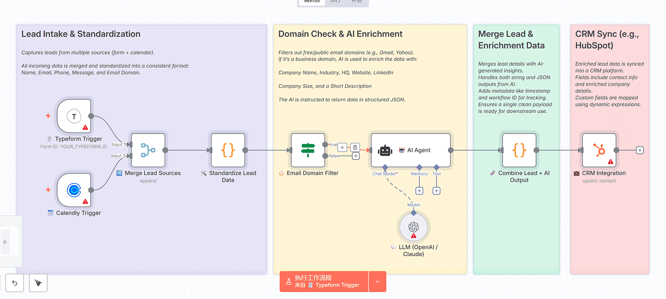
Task: Click the Merge Lead Sources node
Action: point(148,150)
